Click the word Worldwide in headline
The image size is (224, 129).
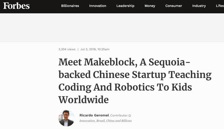(84, 100)
